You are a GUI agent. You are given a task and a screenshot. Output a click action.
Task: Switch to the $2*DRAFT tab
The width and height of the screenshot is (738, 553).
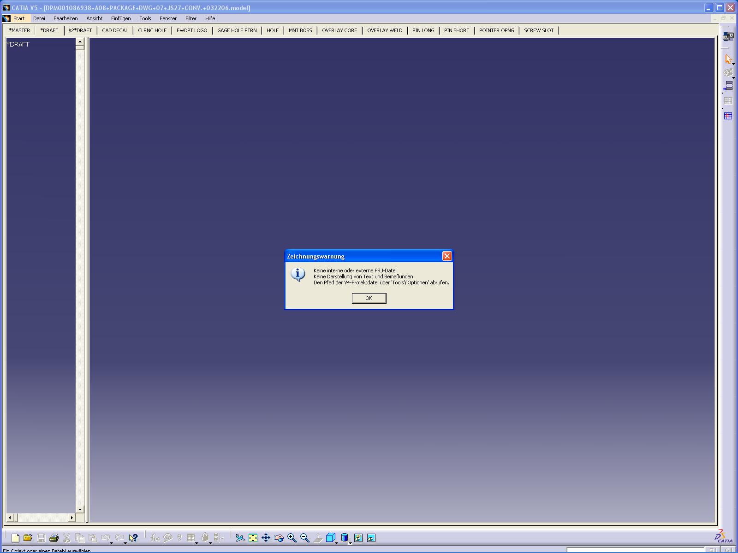[x=80, y=30]
